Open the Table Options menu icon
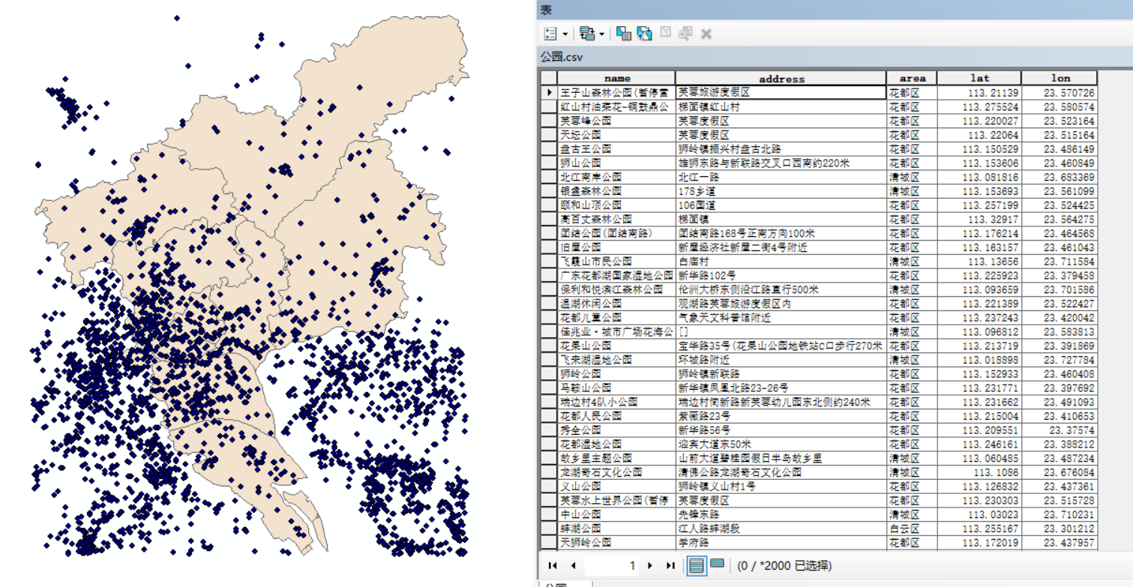Image resolution: width=1133 pixels, height=587 pixels. (x=550, y=34)
